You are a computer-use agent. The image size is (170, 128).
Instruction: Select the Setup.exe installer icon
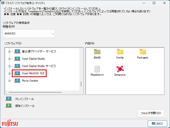(x=120, y=69)
